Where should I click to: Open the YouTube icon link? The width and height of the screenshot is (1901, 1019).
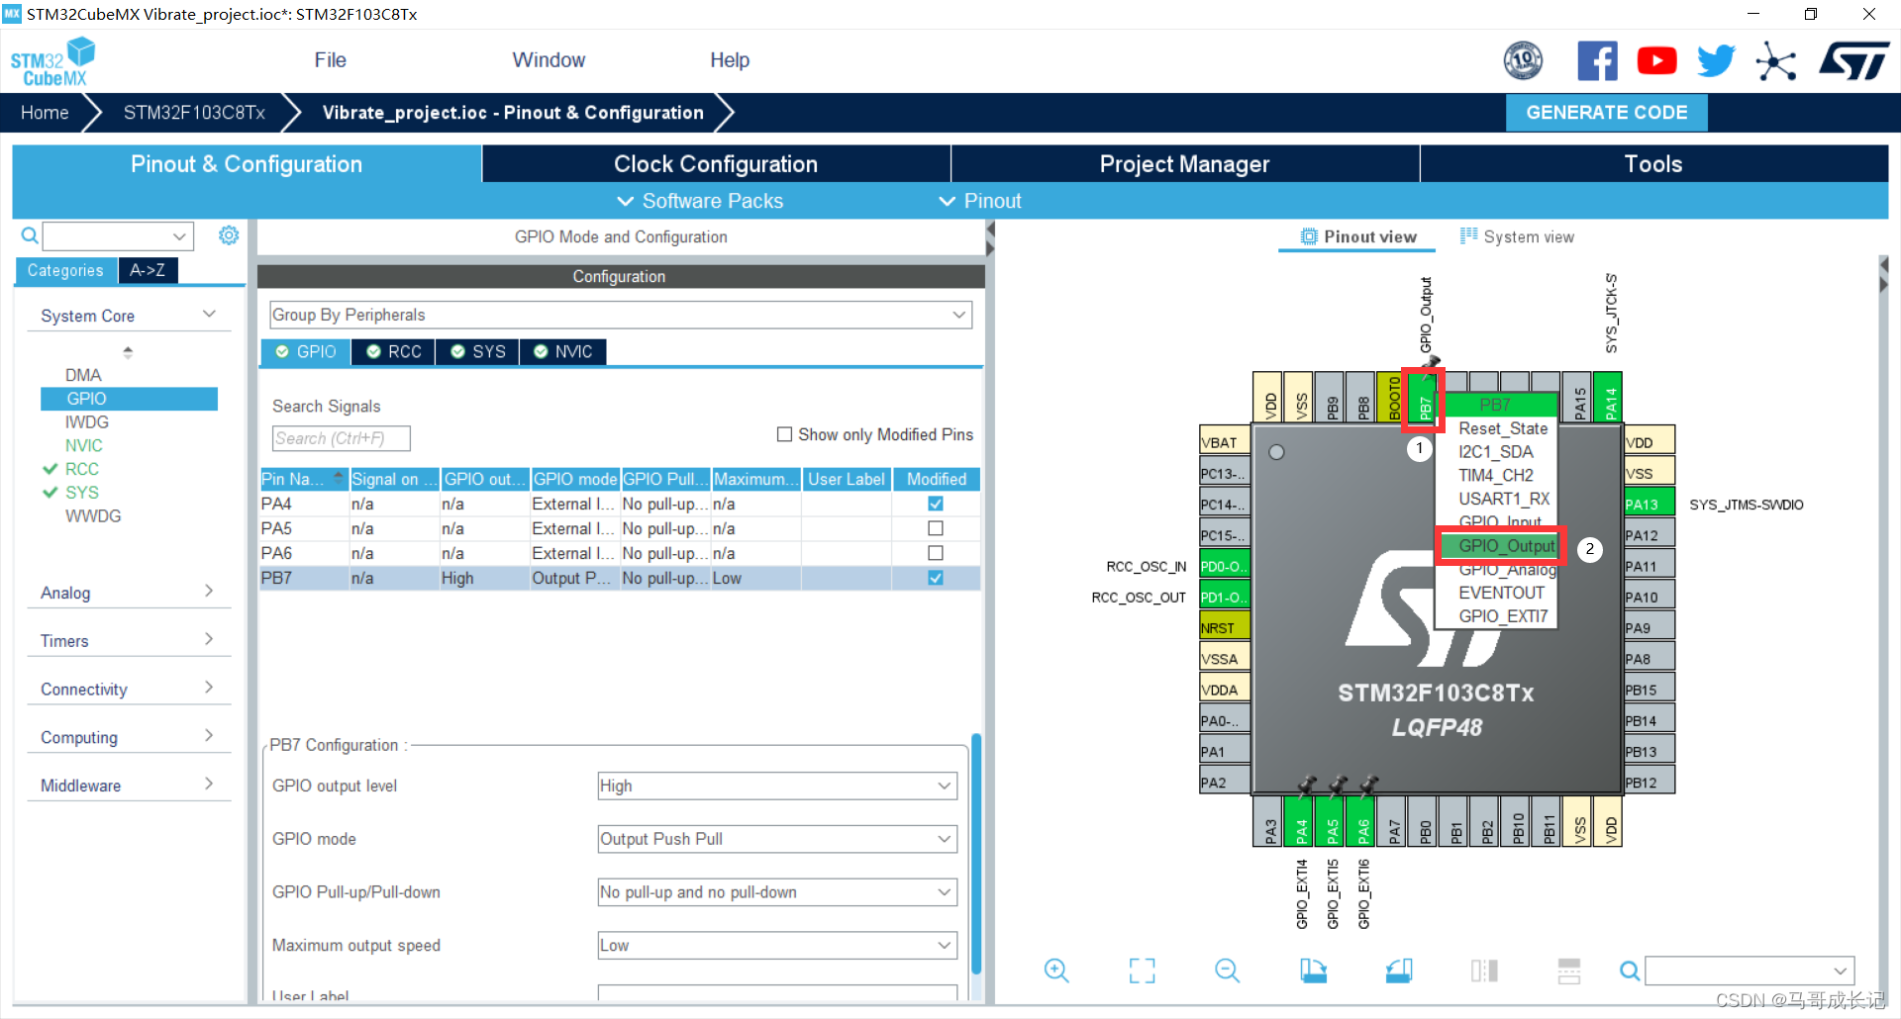tap(1656, 61)
